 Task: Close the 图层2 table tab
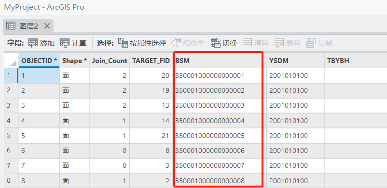(47, 26)
